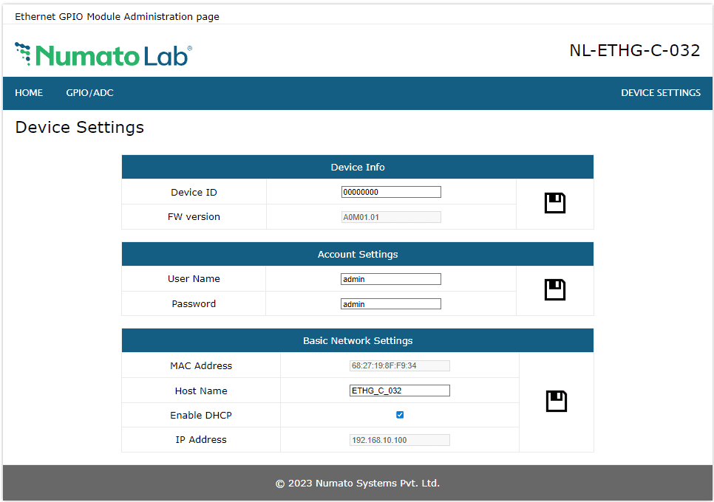Click the NL-ETHG-C-032 model title
The height and width of the screenshot is (502, 714).
(634, 51)
